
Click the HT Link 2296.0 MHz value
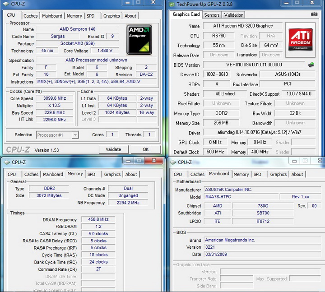tap(55, 120)
